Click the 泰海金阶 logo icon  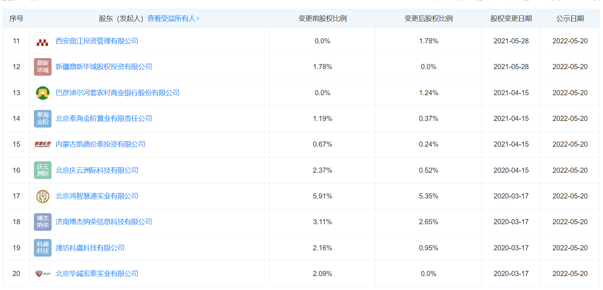point(43,119)
